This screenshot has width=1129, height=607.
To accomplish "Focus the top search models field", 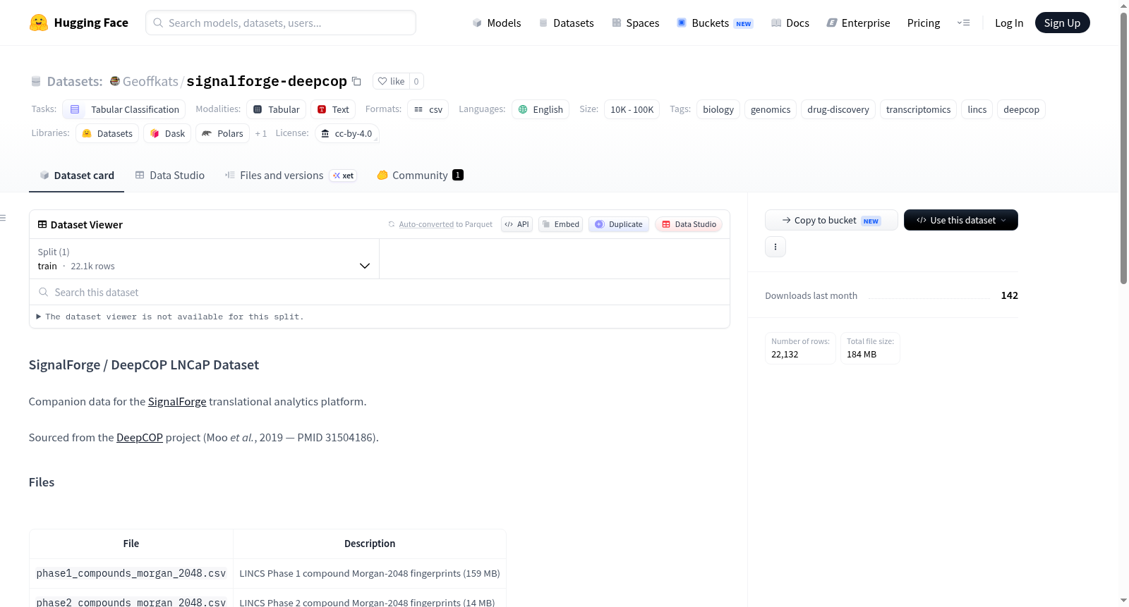I will tap(281, 23).
